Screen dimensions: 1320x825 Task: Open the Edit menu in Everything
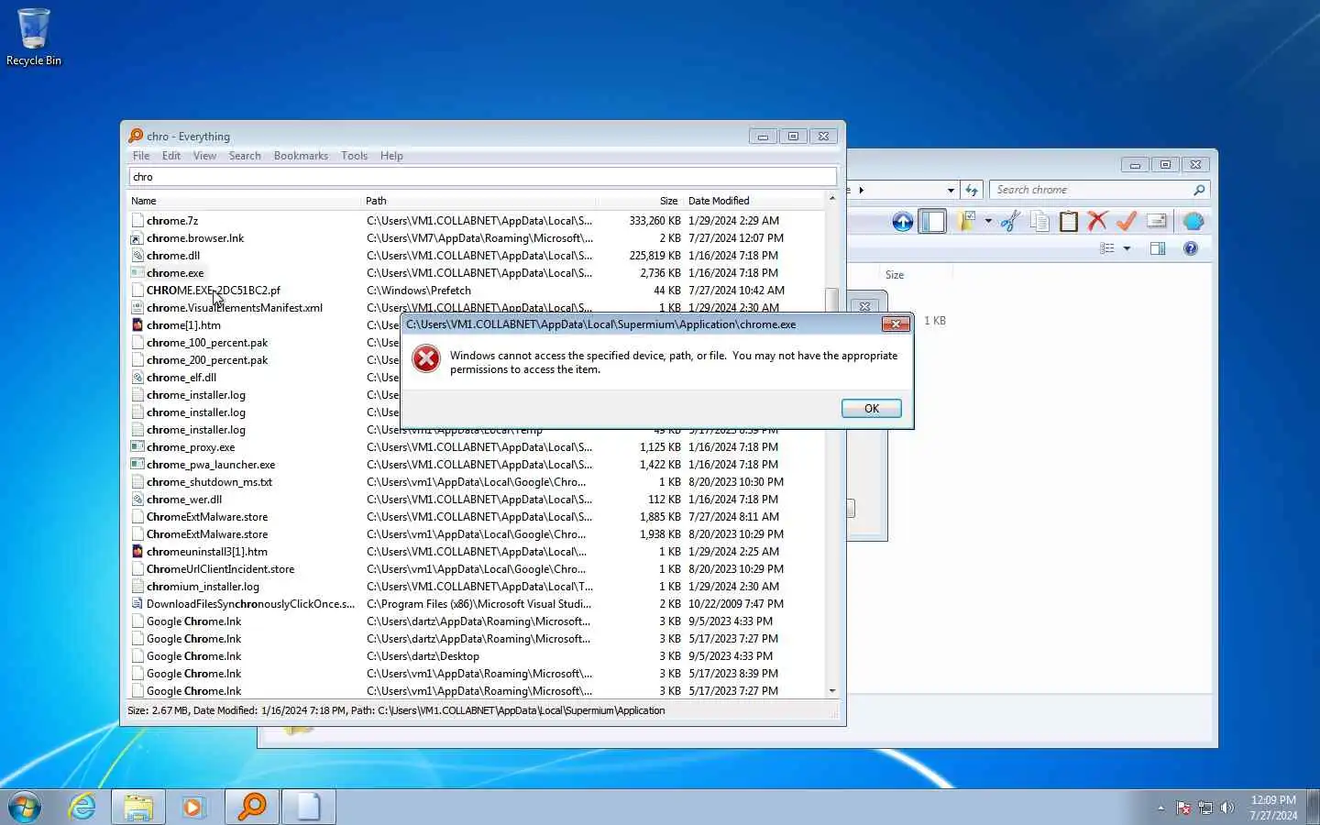[x=171, y=156]
